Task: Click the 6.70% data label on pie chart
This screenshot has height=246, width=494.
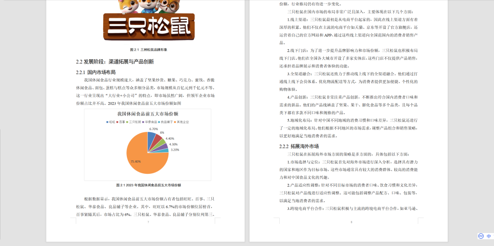Action: (153, 129)
